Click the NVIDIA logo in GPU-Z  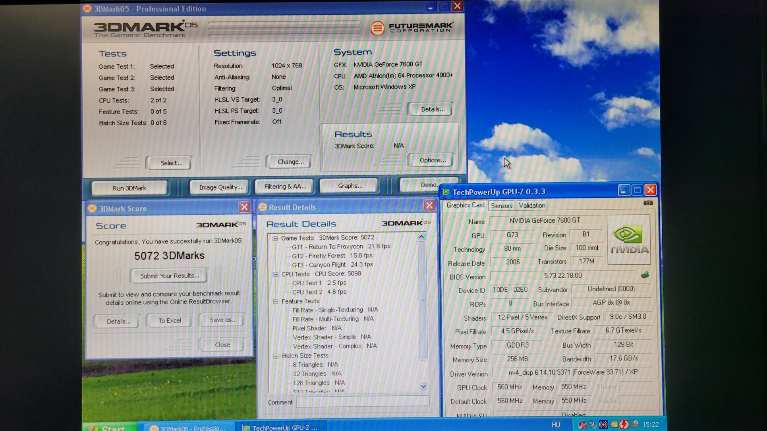pyautogui.click(x=629, y=239)
